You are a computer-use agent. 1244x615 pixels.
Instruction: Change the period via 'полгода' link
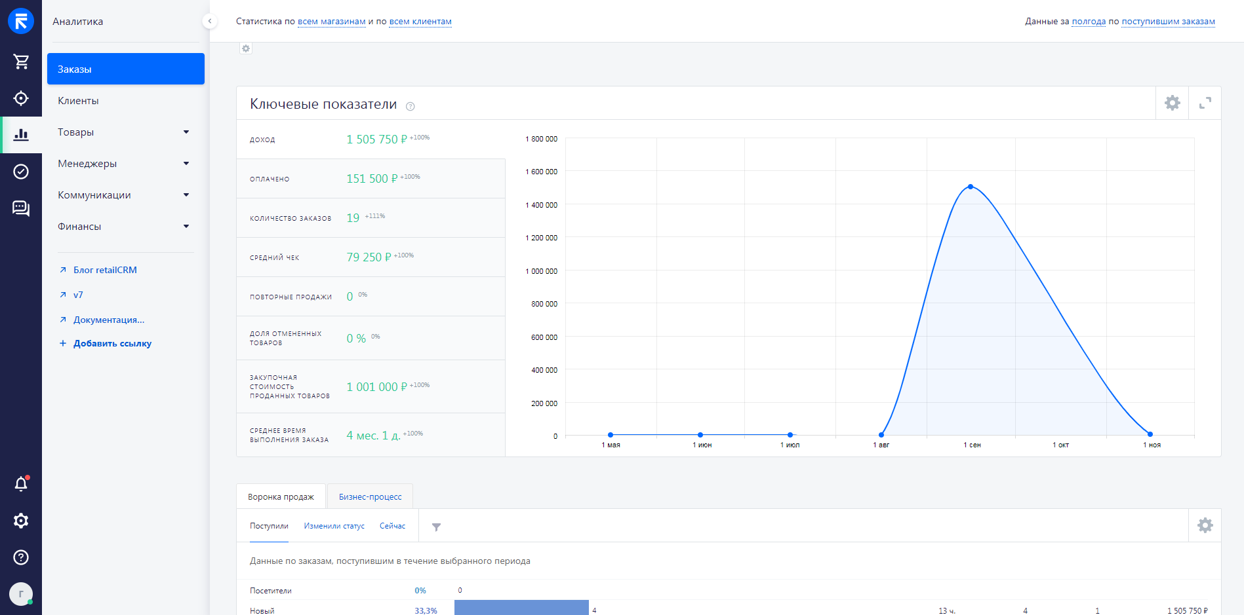coord(1089,22)
